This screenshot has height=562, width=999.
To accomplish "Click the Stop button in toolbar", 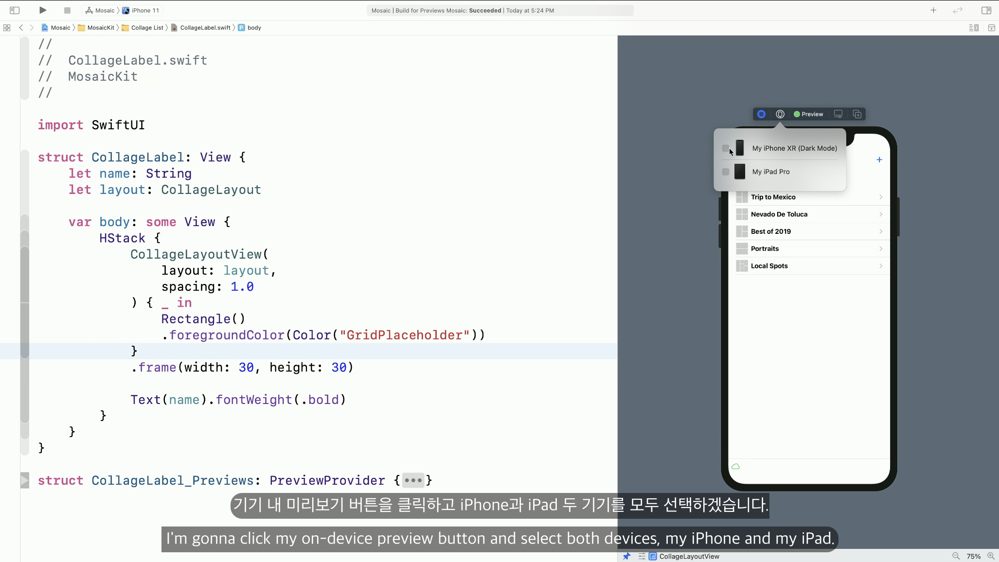I will tap(67, 10).
